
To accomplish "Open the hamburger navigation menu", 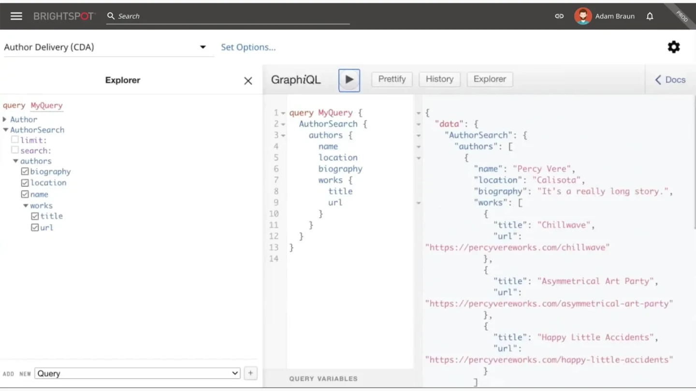I will point(16,15).
